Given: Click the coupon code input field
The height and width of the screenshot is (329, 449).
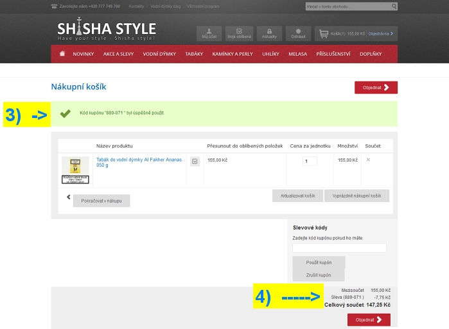Looking at the screenshot, I should [339, 248].
